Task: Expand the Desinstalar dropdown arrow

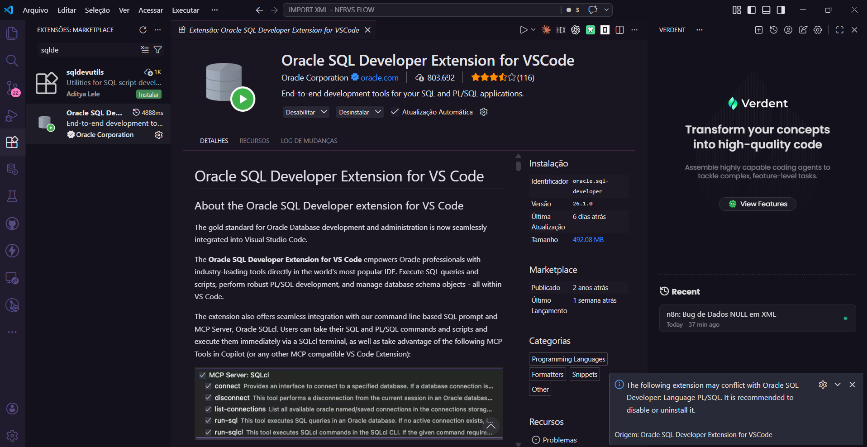Action: click(378, 112)
